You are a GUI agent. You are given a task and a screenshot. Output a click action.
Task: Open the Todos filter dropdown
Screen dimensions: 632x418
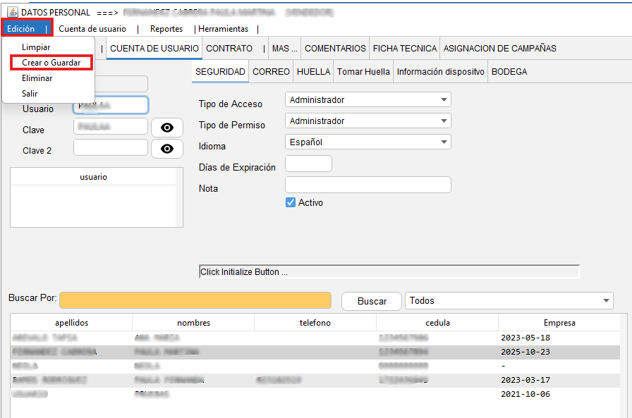pos(509,301)
